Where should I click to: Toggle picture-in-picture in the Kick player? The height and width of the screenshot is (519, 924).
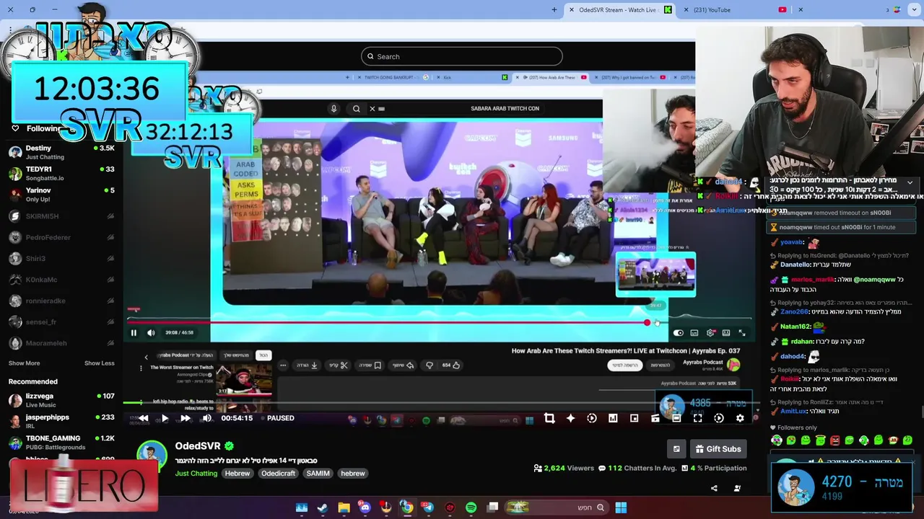coord(634,418)
